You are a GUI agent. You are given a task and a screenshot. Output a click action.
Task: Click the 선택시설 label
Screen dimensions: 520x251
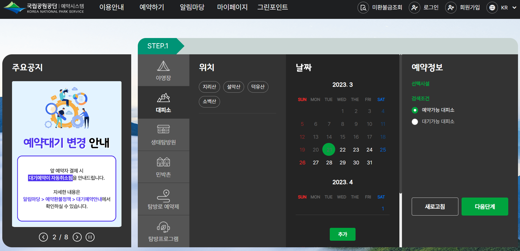click(420, 84)
